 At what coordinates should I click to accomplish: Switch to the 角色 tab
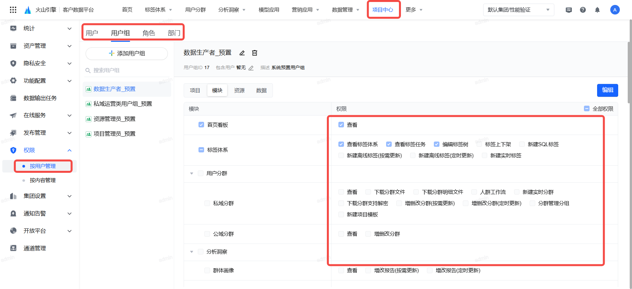148,33
